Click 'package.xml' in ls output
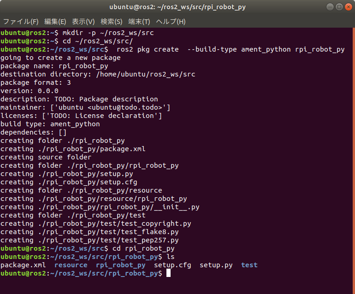Viewport: 355px width, 294px height. [x=23, y=265]
